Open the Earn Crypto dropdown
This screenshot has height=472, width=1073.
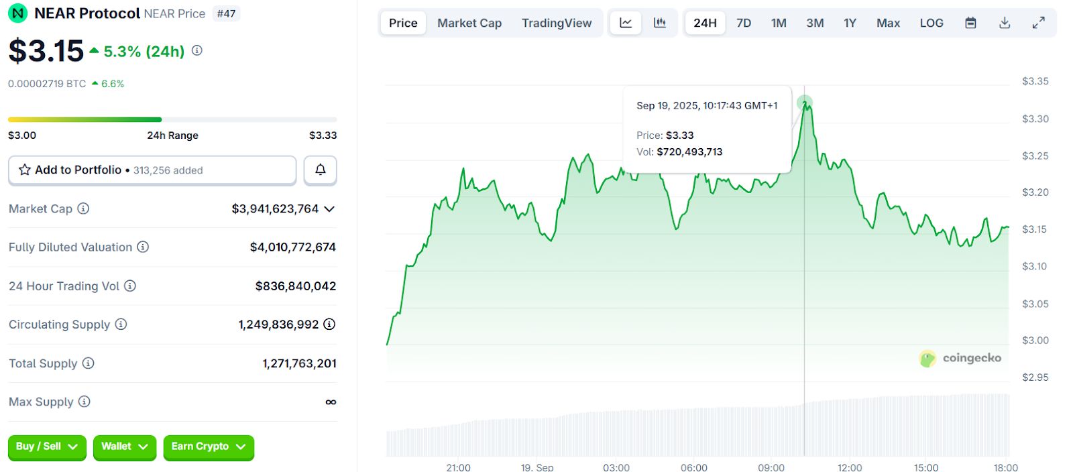coord(209,447)
